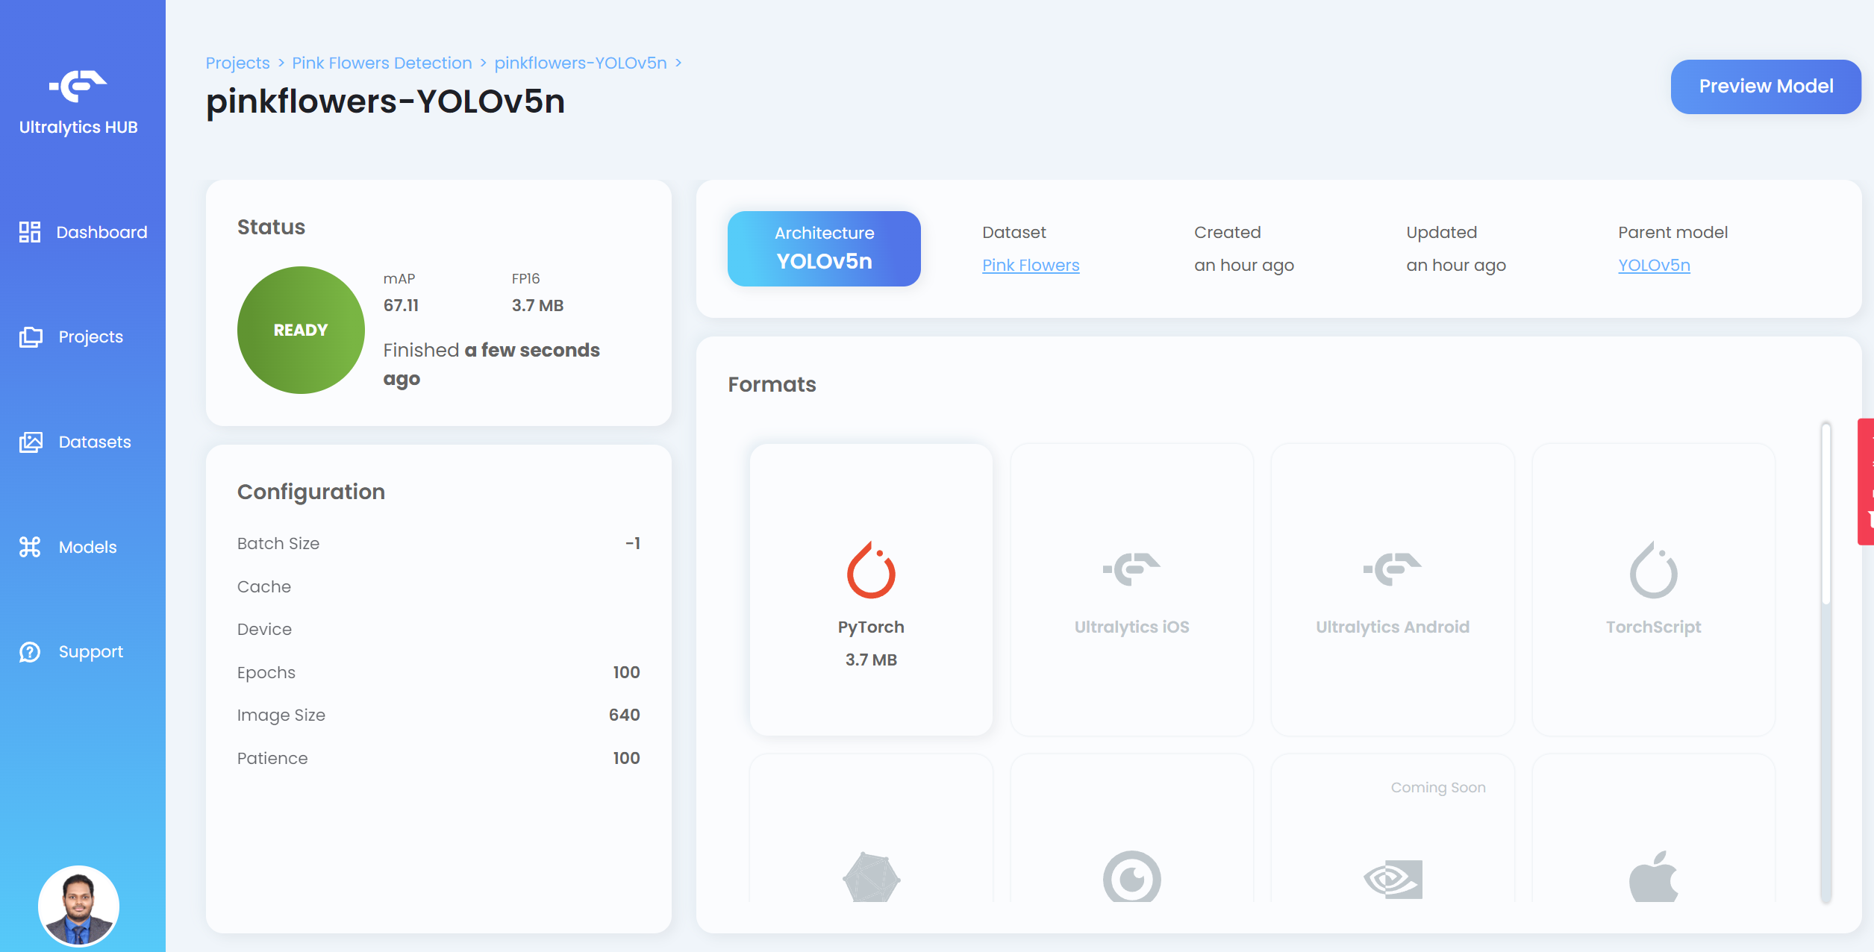Select the ONNX polyhedron format icon
Image resolution: width=1874 pixels, height=952 pixels.
point(871,877)
